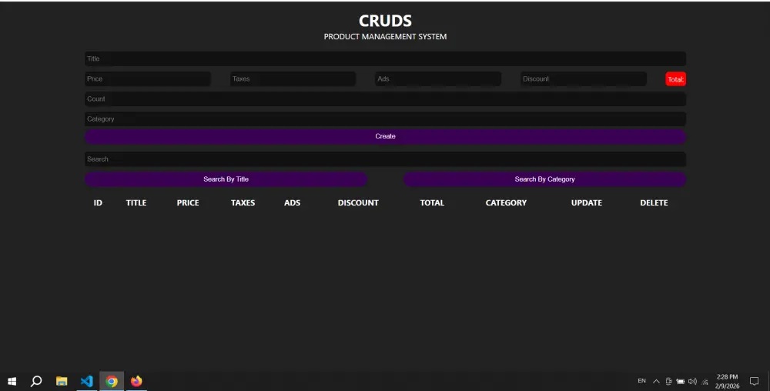Show hidden system tray icons
The width and height of the screenshot is (770, 391).
pos(656,381)
